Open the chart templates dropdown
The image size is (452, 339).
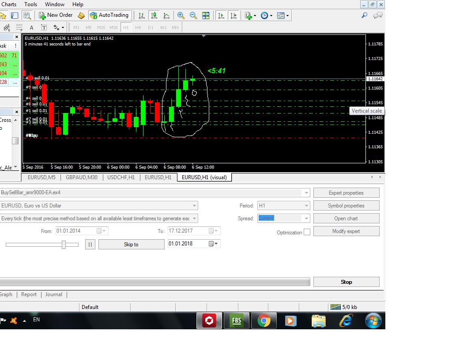[283, 15]
